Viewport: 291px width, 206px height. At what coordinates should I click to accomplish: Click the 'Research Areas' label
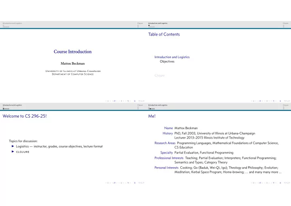tap(165, 143)
